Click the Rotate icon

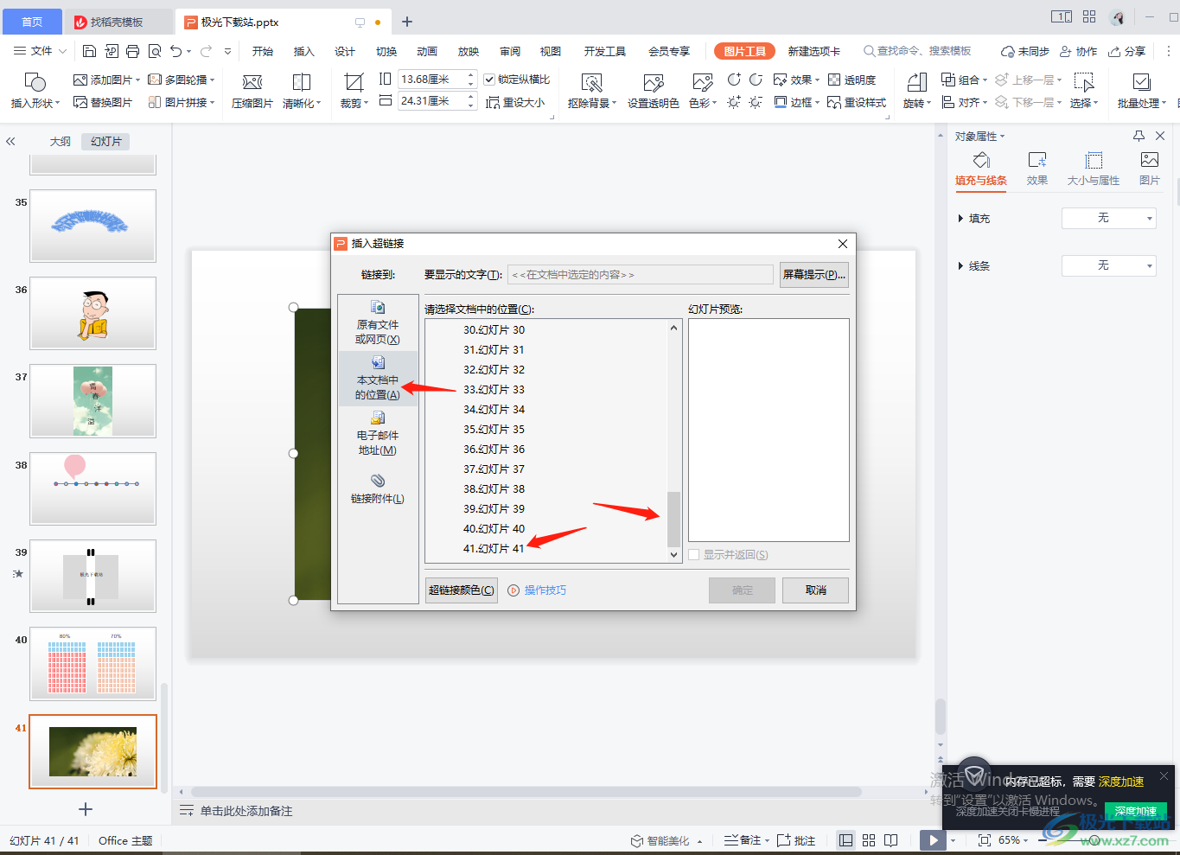(x=916, y=82)
